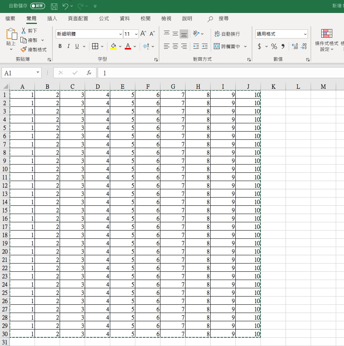
Task: Select column K header
Action: (273, 86)
